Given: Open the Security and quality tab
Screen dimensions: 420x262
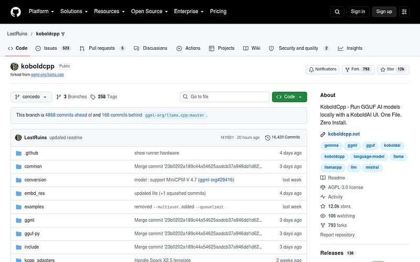Looking at the screenshot, I should pyautogui.click(x=299, y=48).
